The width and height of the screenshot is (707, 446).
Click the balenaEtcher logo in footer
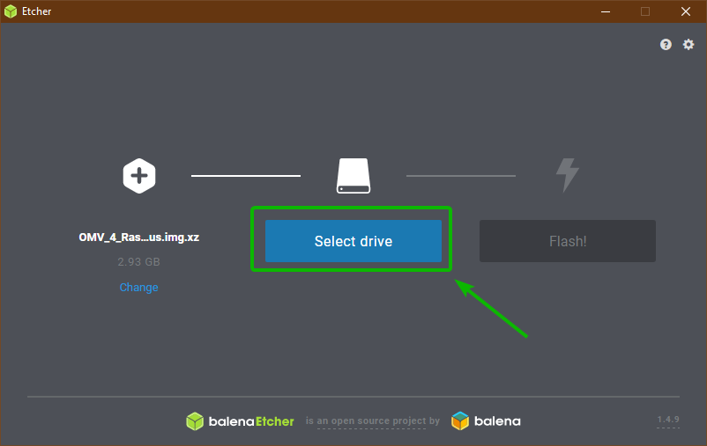240,421
